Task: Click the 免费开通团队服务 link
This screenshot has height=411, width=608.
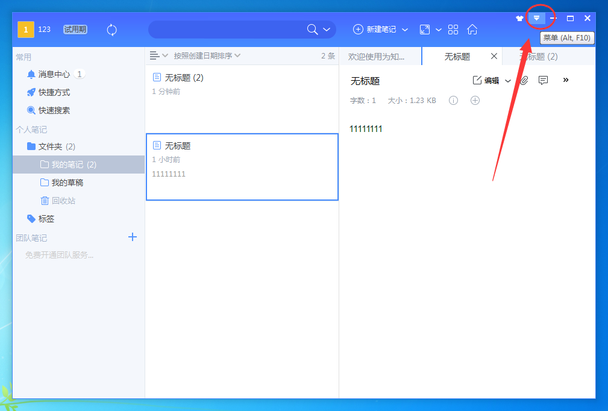Action: click(57, 254)
